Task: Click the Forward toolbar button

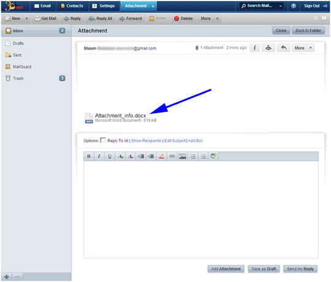Action: coord(131,19)
